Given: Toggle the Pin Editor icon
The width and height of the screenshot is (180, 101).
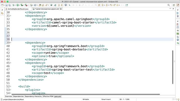Looking at the screenshot, I should [127, 5].
